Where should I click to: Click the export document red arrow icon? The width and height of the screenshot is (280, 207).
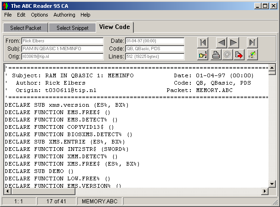point(239,56)
